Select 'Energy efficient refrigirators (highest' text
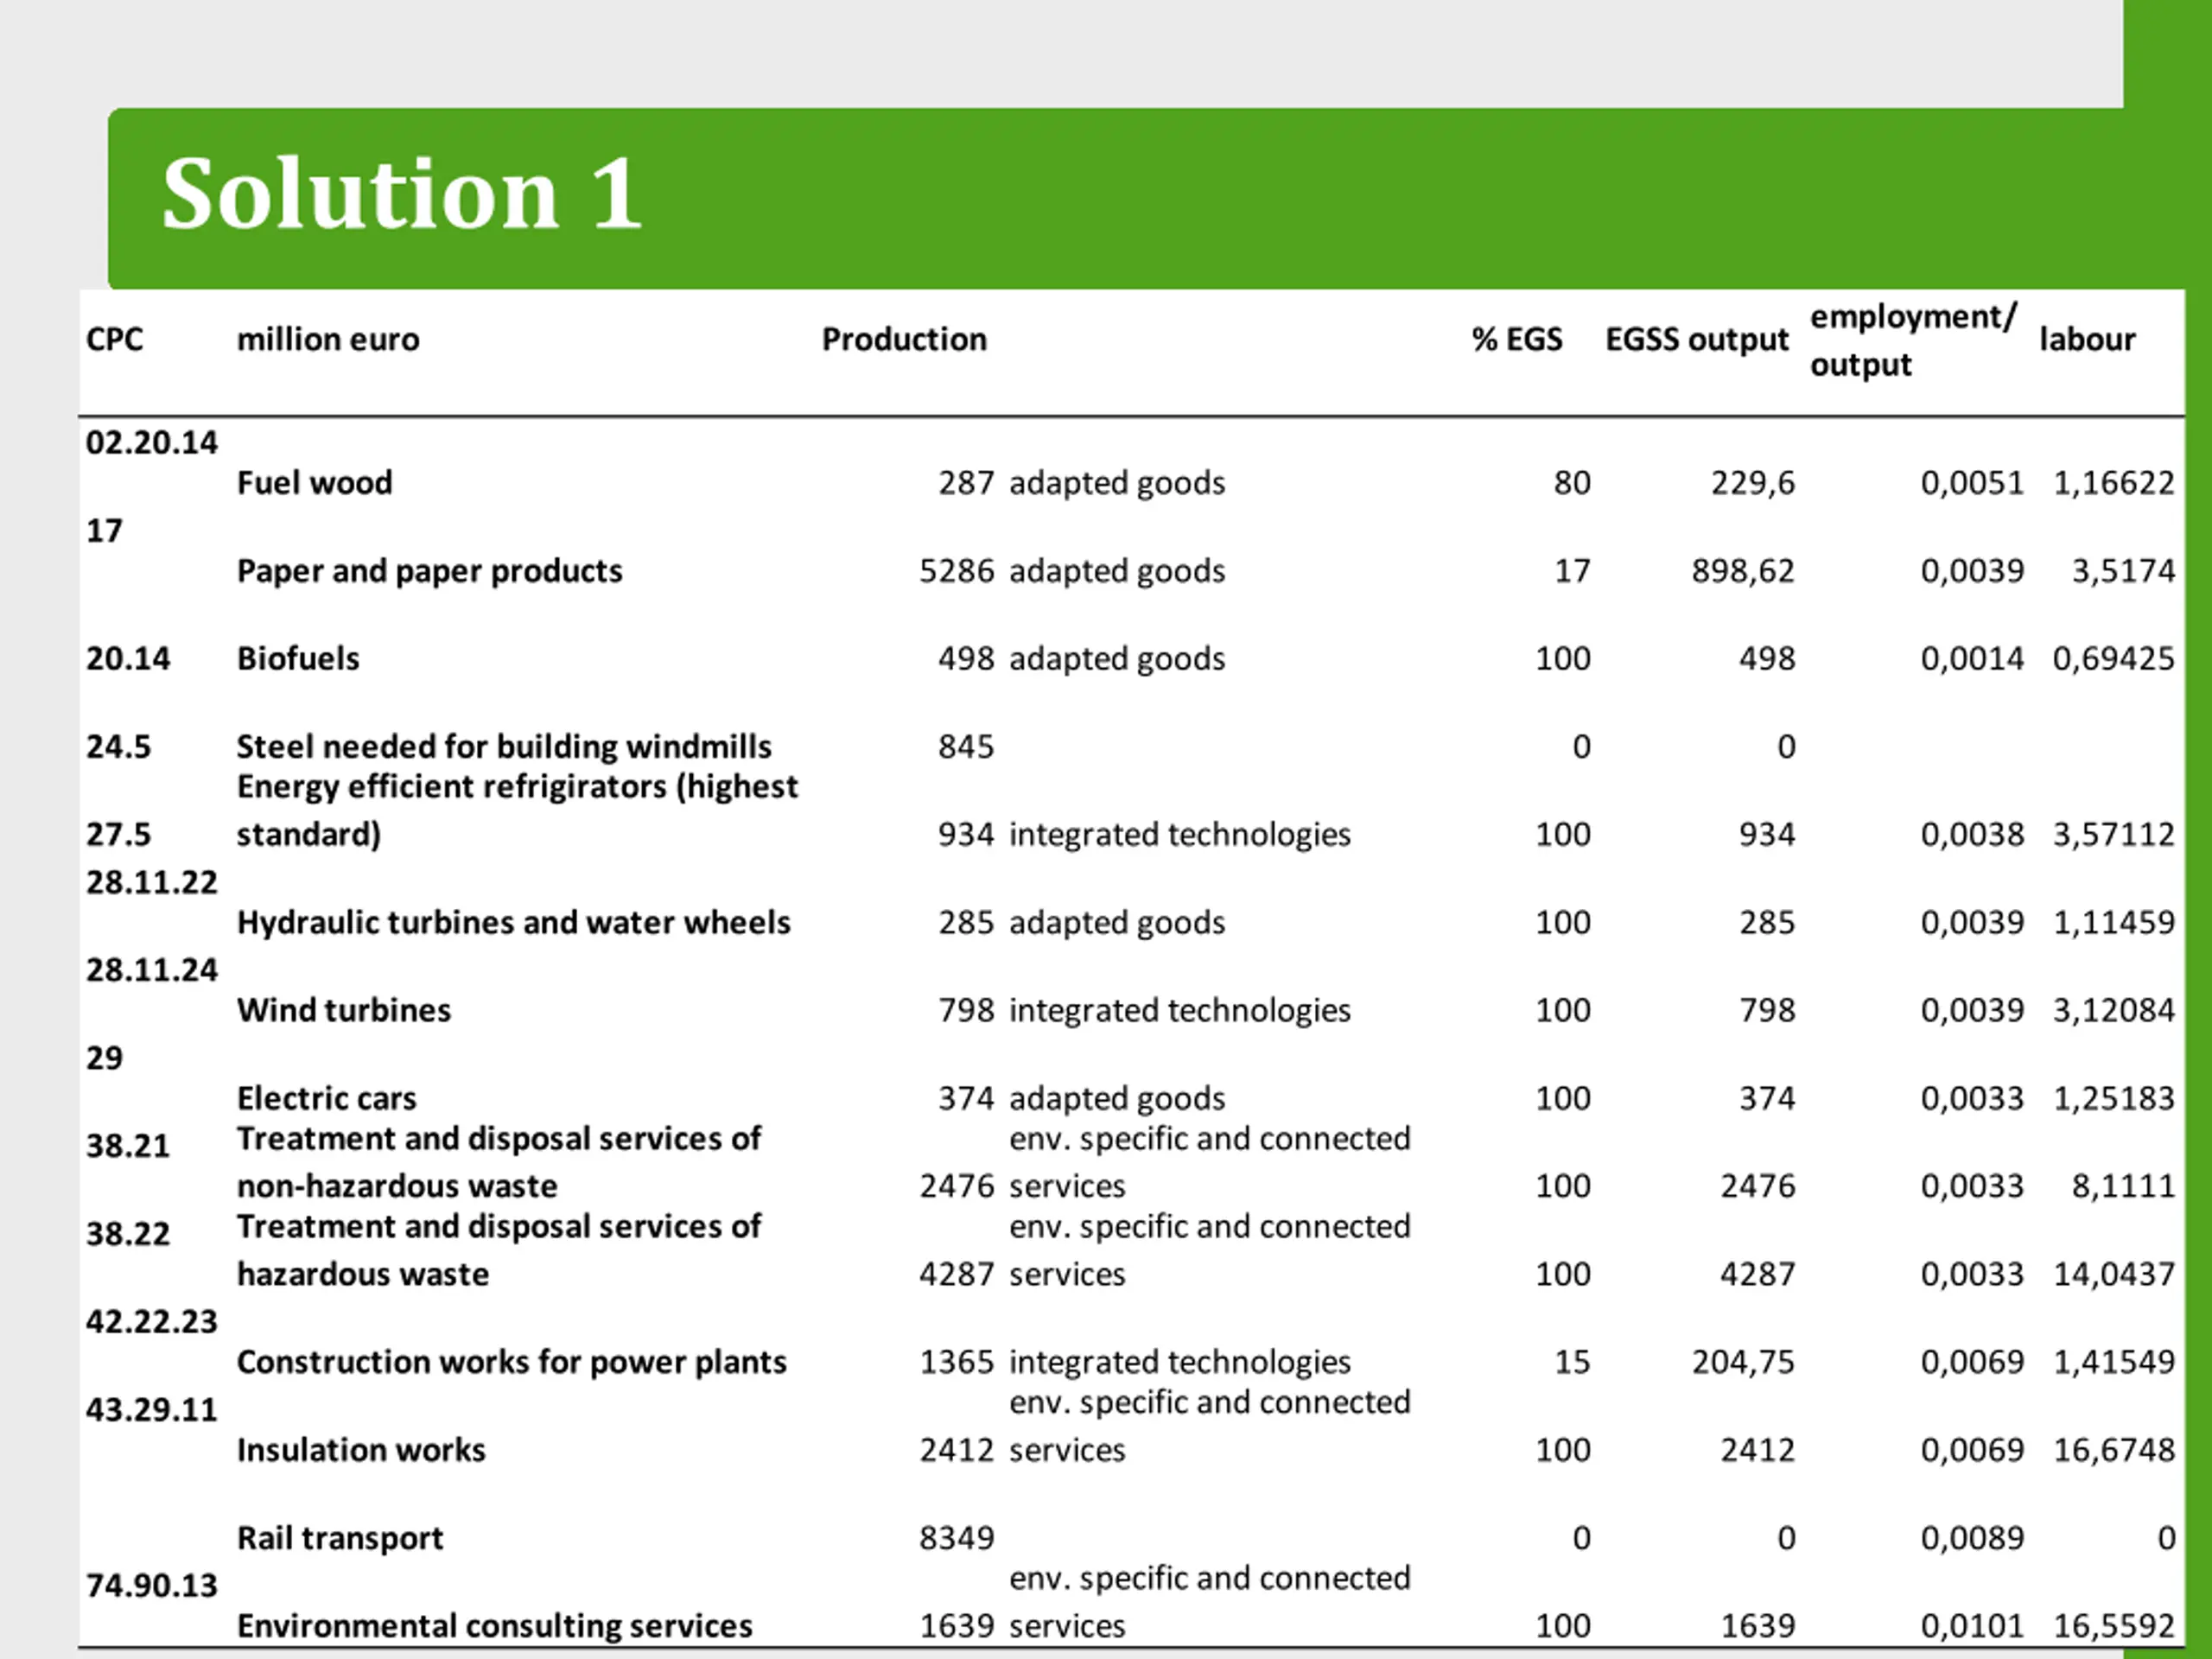Viewport: 2212px width, 1659px height. (x=517, y=787)
